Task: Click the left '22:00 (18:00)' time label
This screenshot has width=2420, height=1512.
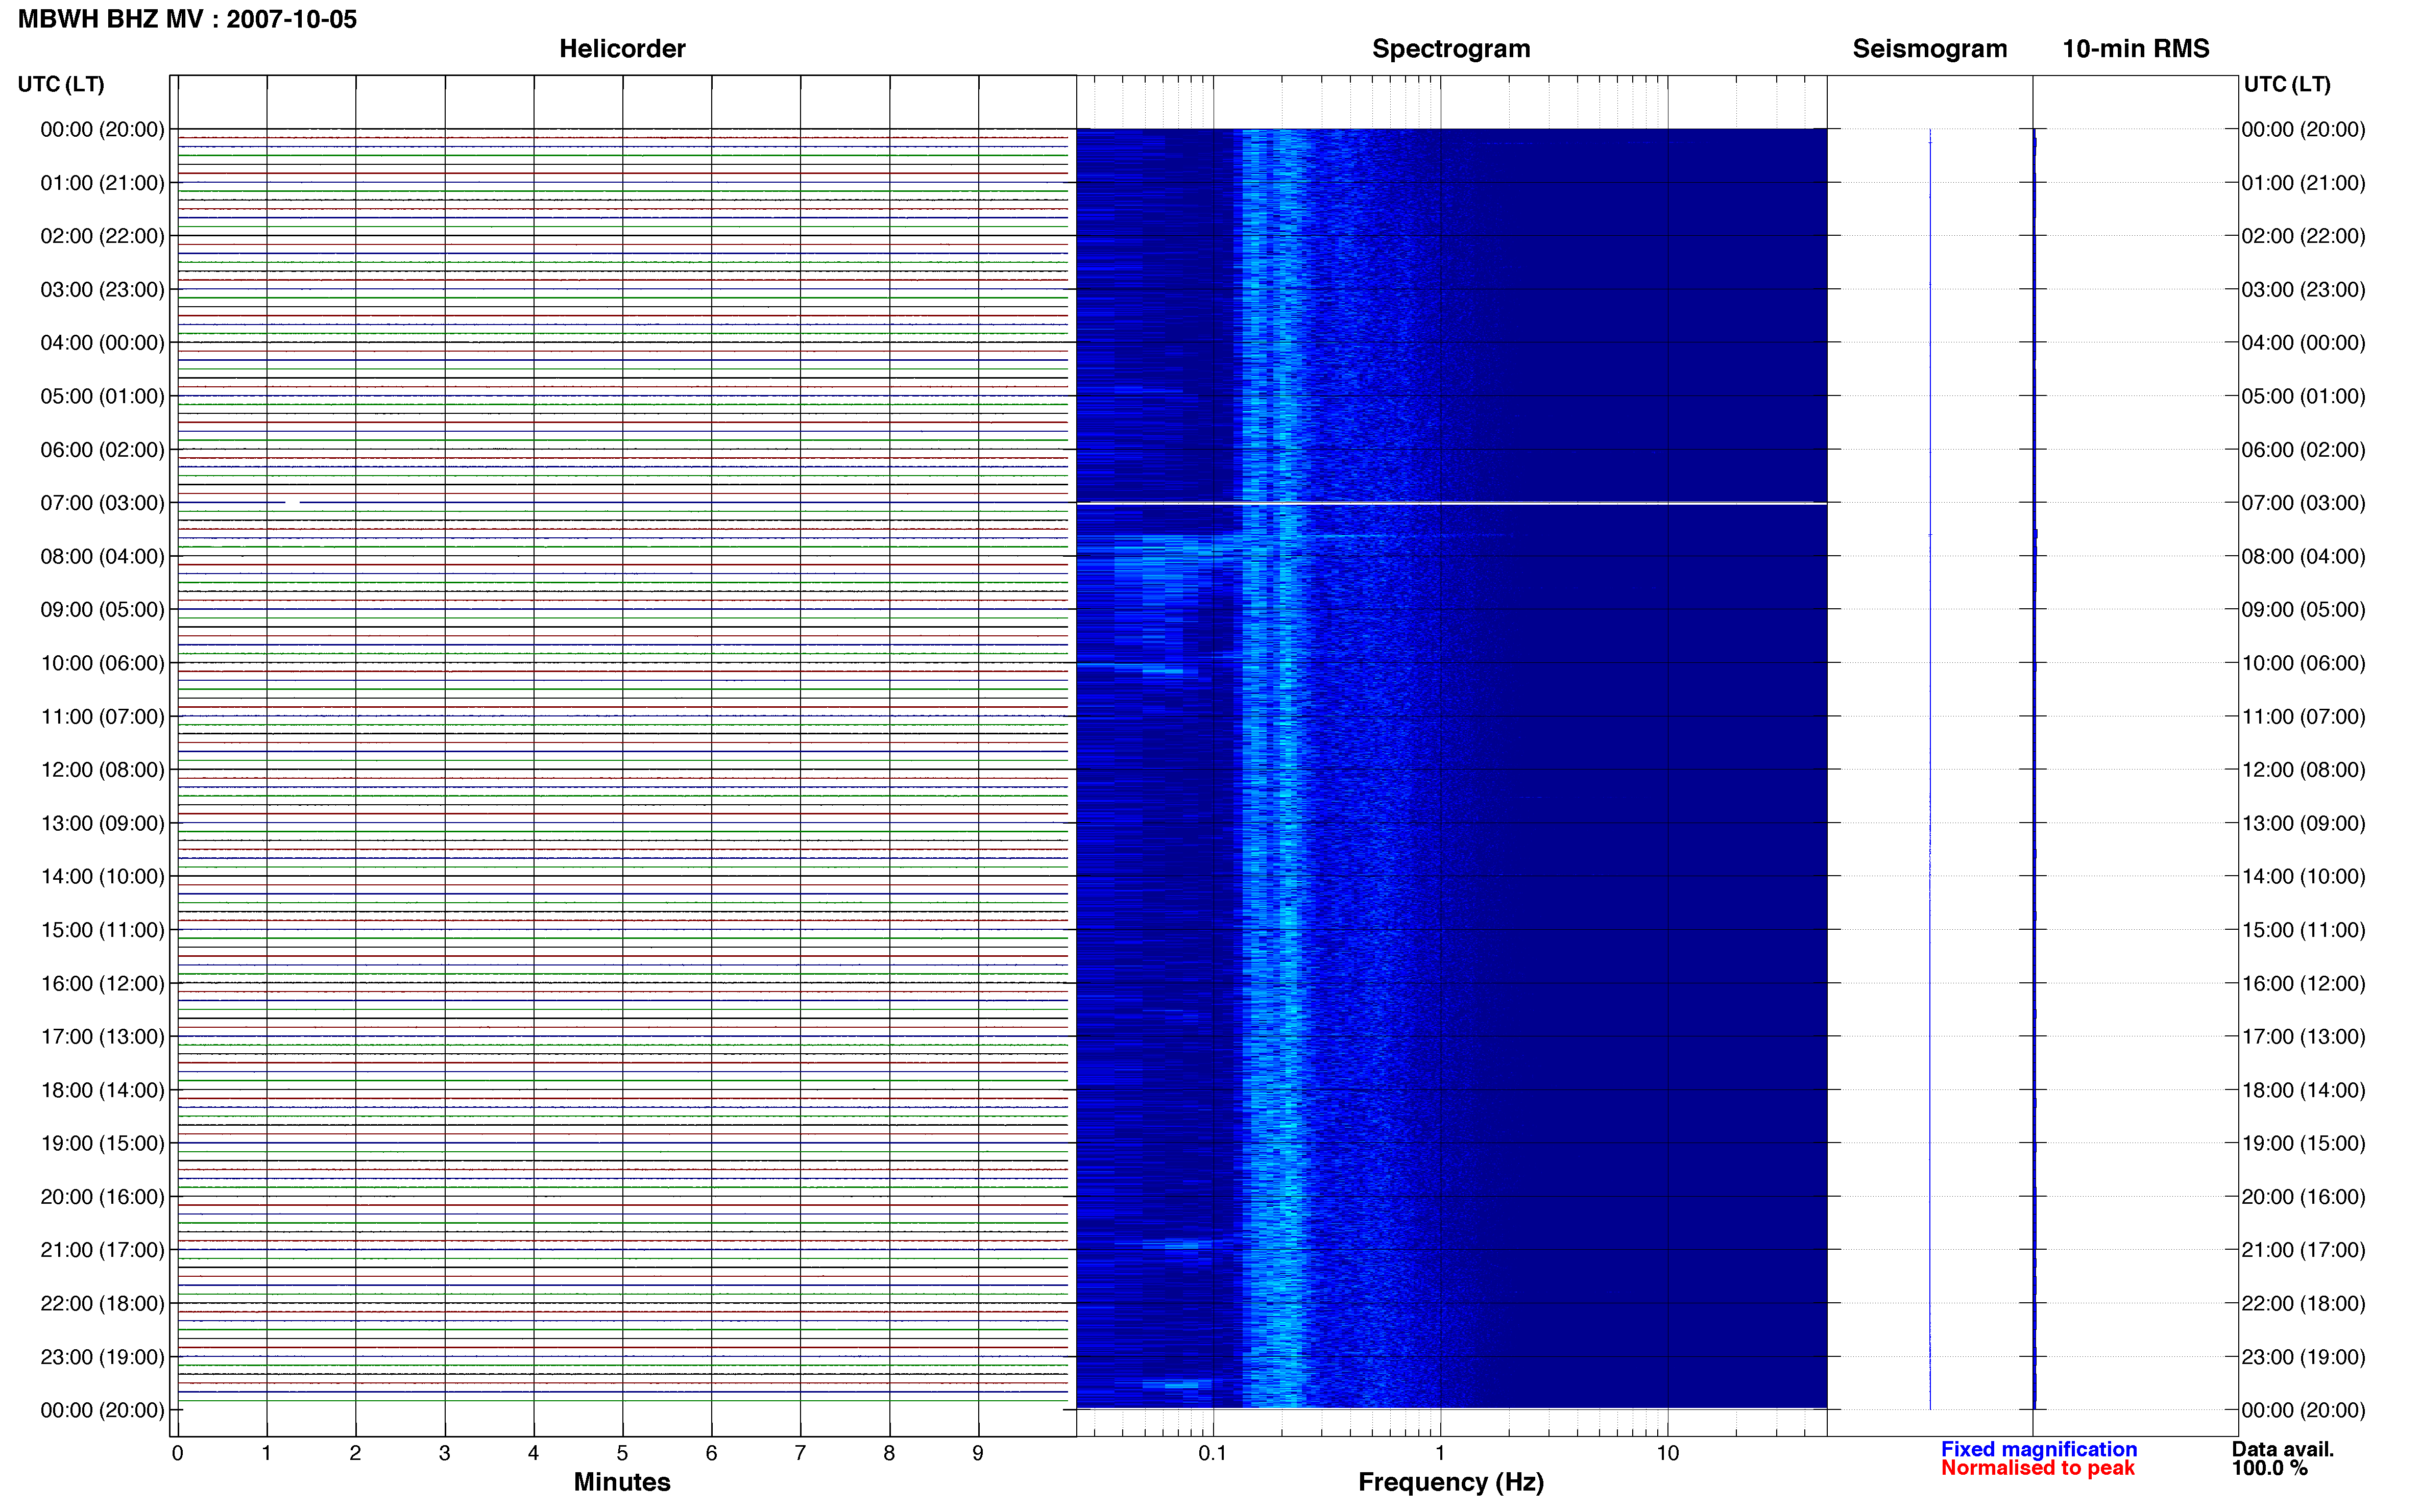Action: (x=102, y=1304)
